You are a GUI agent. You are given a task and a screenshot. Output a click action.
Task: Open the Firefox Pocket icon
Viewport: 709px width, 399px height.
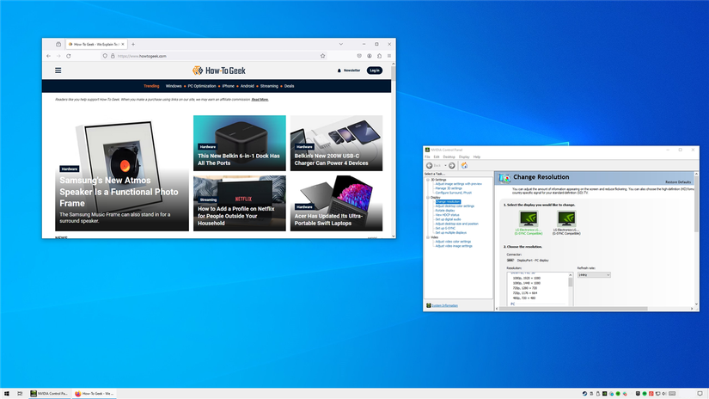tap(359, 56)
